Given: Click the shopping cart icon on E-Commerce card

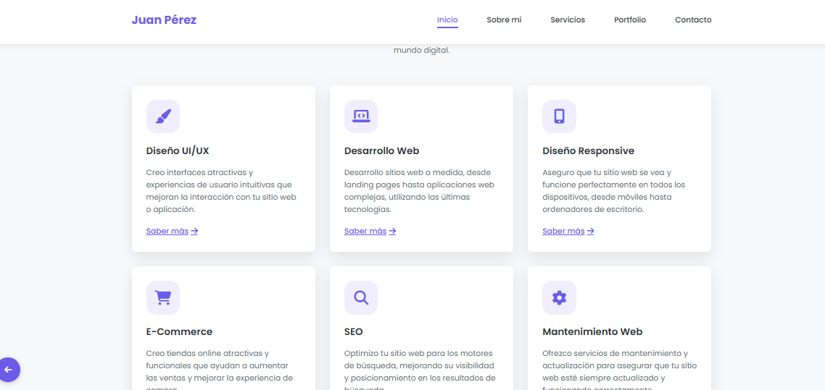Looking at the screenshot, I should click(163, 297).
